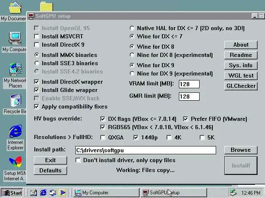
Task: Run the WGL test button
Action: [x=241, y=75]
